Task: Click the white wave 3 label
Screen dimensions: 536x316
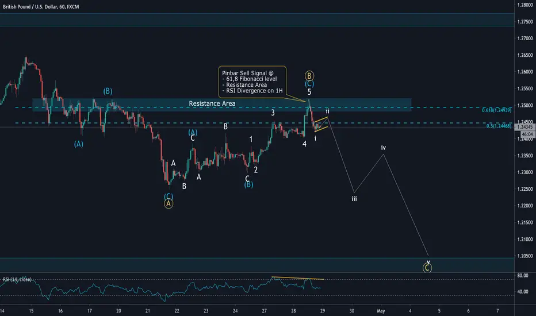Action: click(273, 113)
